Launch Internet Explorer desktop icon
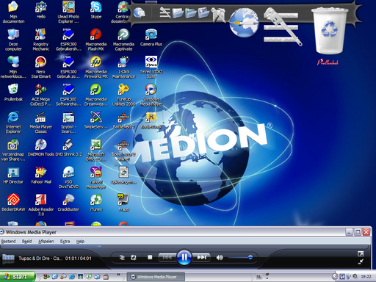Screen dimensions: 376x282 pos(13,122)
